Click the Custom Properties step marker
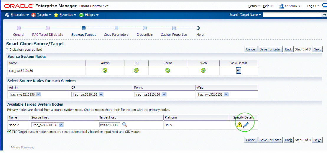The height and width of the screenshot is (154, 327). (174, 28)
